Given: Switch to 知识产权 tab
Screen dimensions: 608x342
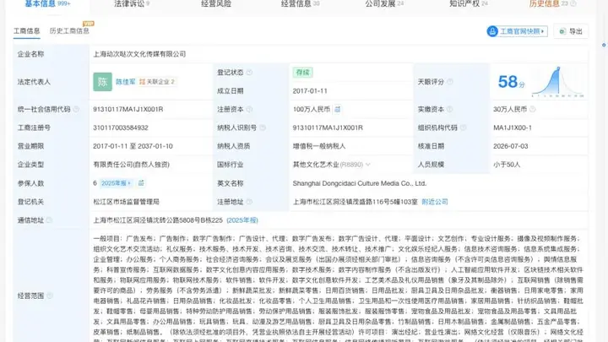Looking at the screenshot, I should (468, 4).
